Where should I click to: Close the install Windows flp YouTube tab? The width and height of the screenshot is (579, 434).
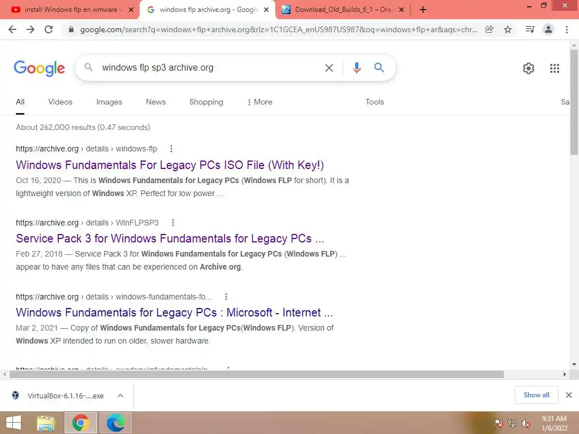coord(131,10)
